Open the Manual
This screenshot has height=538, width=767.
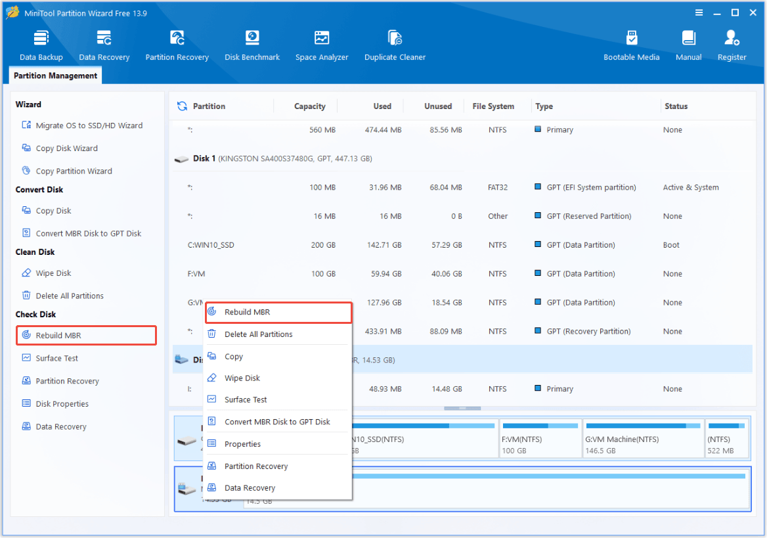688,45
